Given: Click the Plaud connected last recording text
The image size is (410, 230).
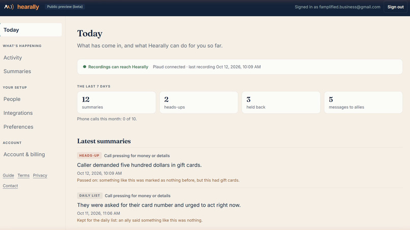Looking at the screenshot, I should (x=207, y=67).
